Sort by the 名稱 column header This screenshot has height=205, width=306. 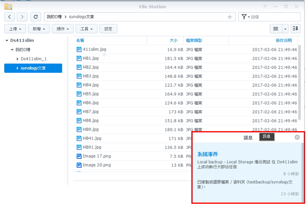pos(80,41)
